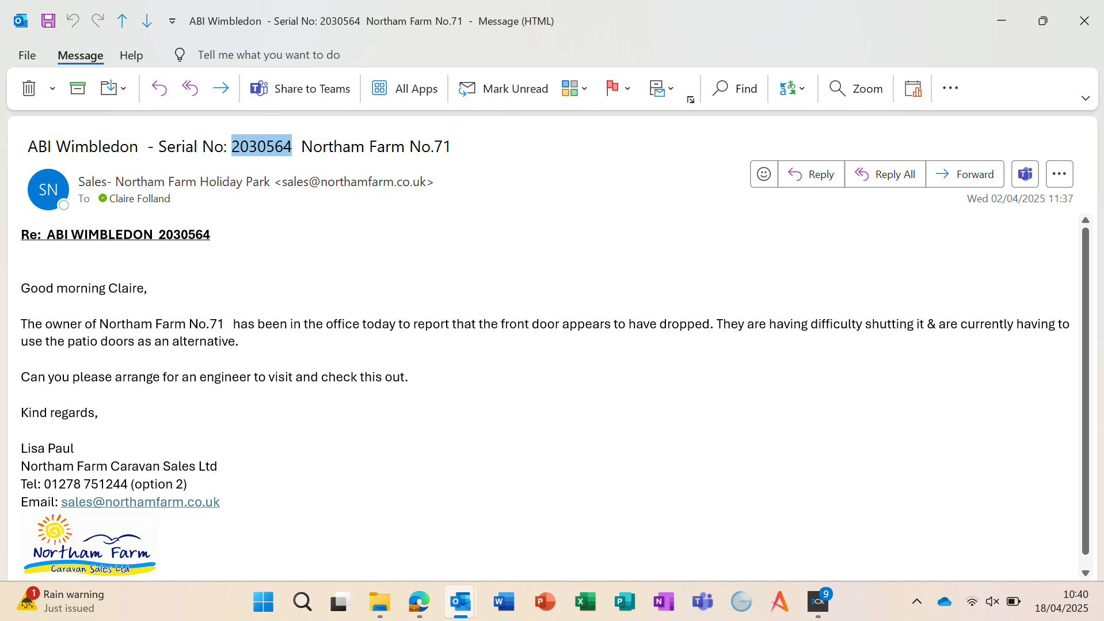
Task: Open the Translate dropdown
Action: pyautogui.click(x=792, y=88)
